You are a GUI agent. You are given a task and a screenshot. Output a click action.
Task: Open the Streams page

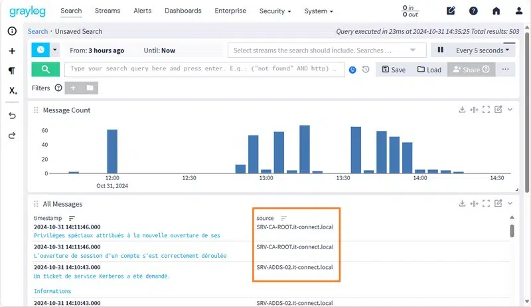point(108,11)
